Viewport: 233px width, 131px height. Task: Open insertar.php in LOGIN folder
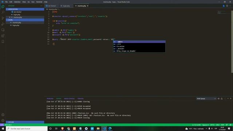pyautogui.click(x=25, y=23)
